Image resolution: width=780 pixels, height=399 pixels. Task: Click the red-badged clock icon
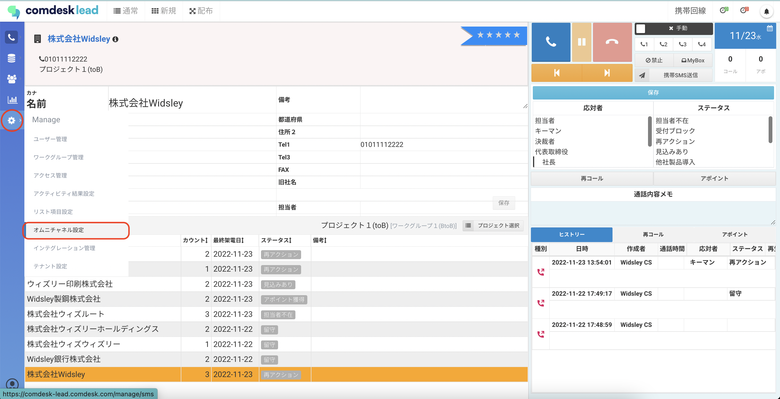(744, 11)
